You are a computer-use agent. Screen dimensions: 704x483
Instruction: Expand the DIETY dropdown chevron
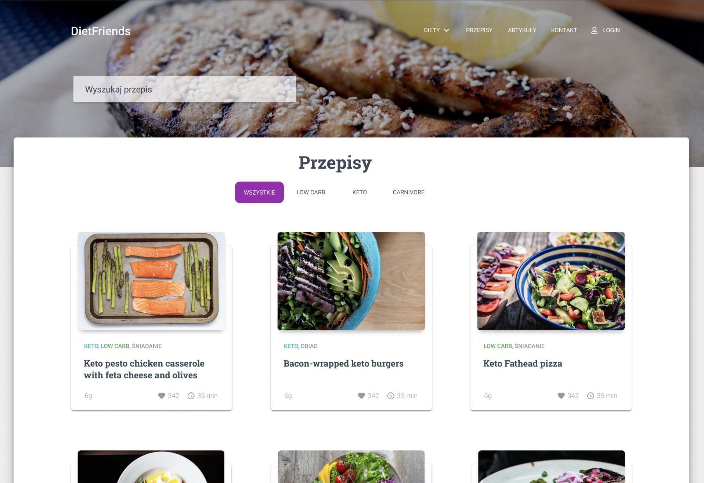(x=447, y=30)
